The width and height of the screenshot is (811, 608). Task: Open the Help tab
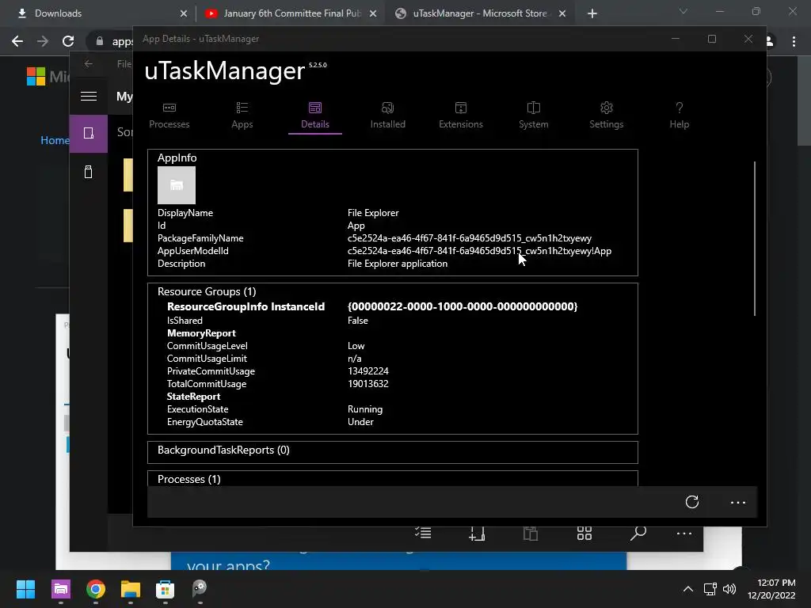coord(679,116)
